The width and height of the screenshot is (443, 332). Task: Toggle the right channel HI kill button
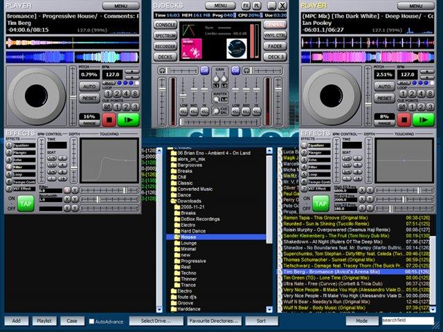[x=256, y=112]
